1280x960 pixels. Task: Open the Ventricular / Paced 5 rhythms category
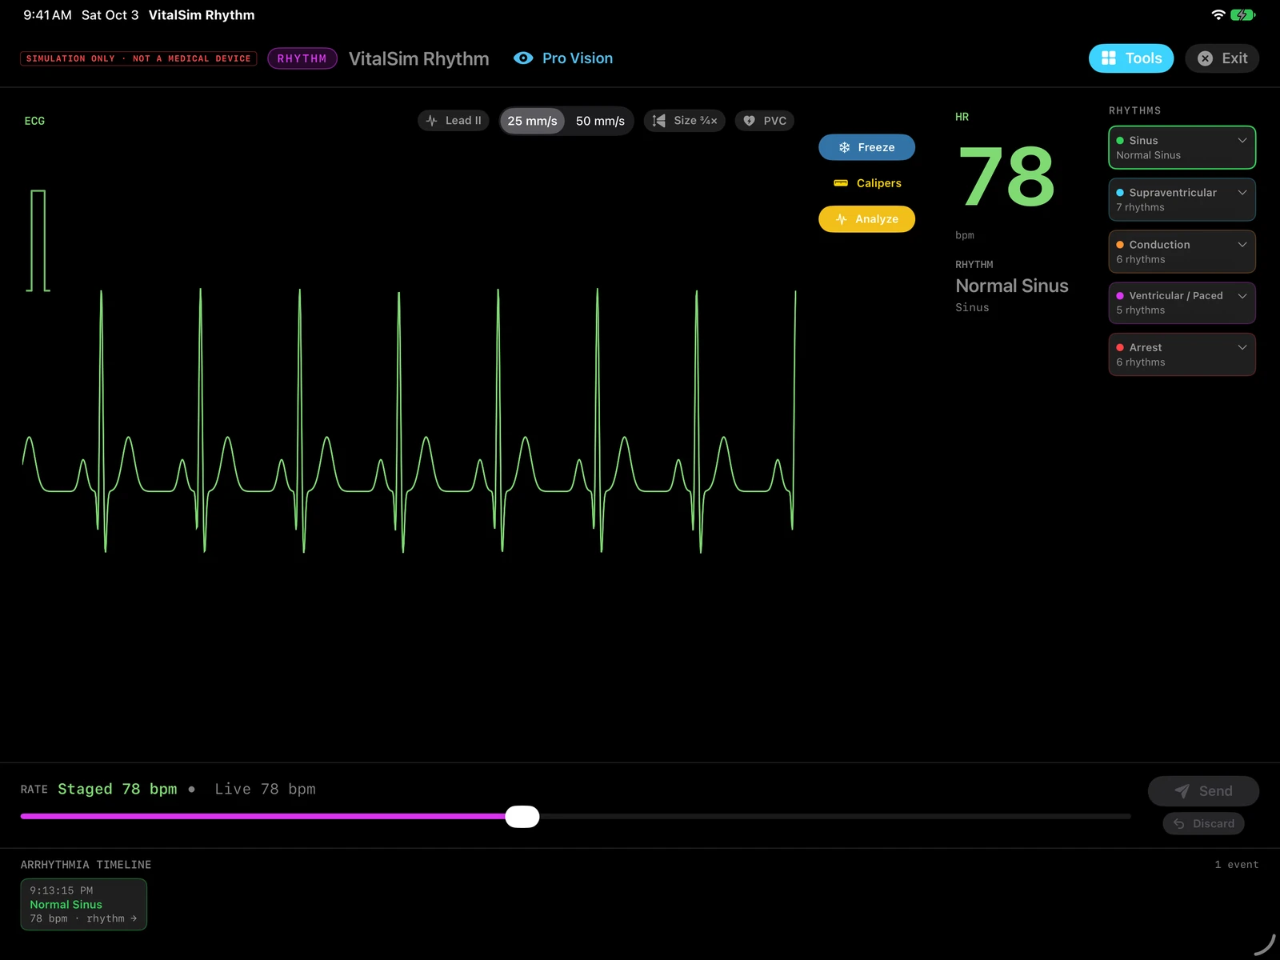(x=1182, y=302)
